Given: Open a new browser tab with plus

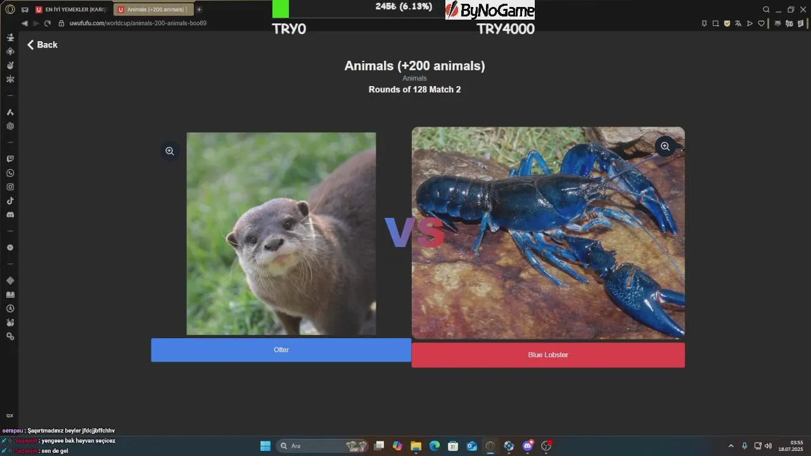Looking at the screenshot, I should pyautogui.click(x=199, y=9).
